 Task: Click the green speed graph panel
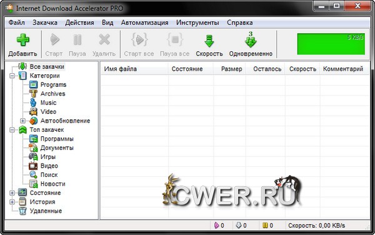pyautogui.click(x=331, y=44)
